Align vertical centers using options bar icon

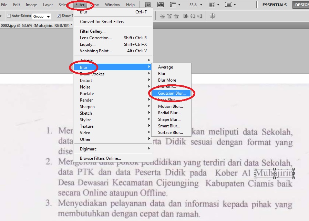click(x=169, y=15)
